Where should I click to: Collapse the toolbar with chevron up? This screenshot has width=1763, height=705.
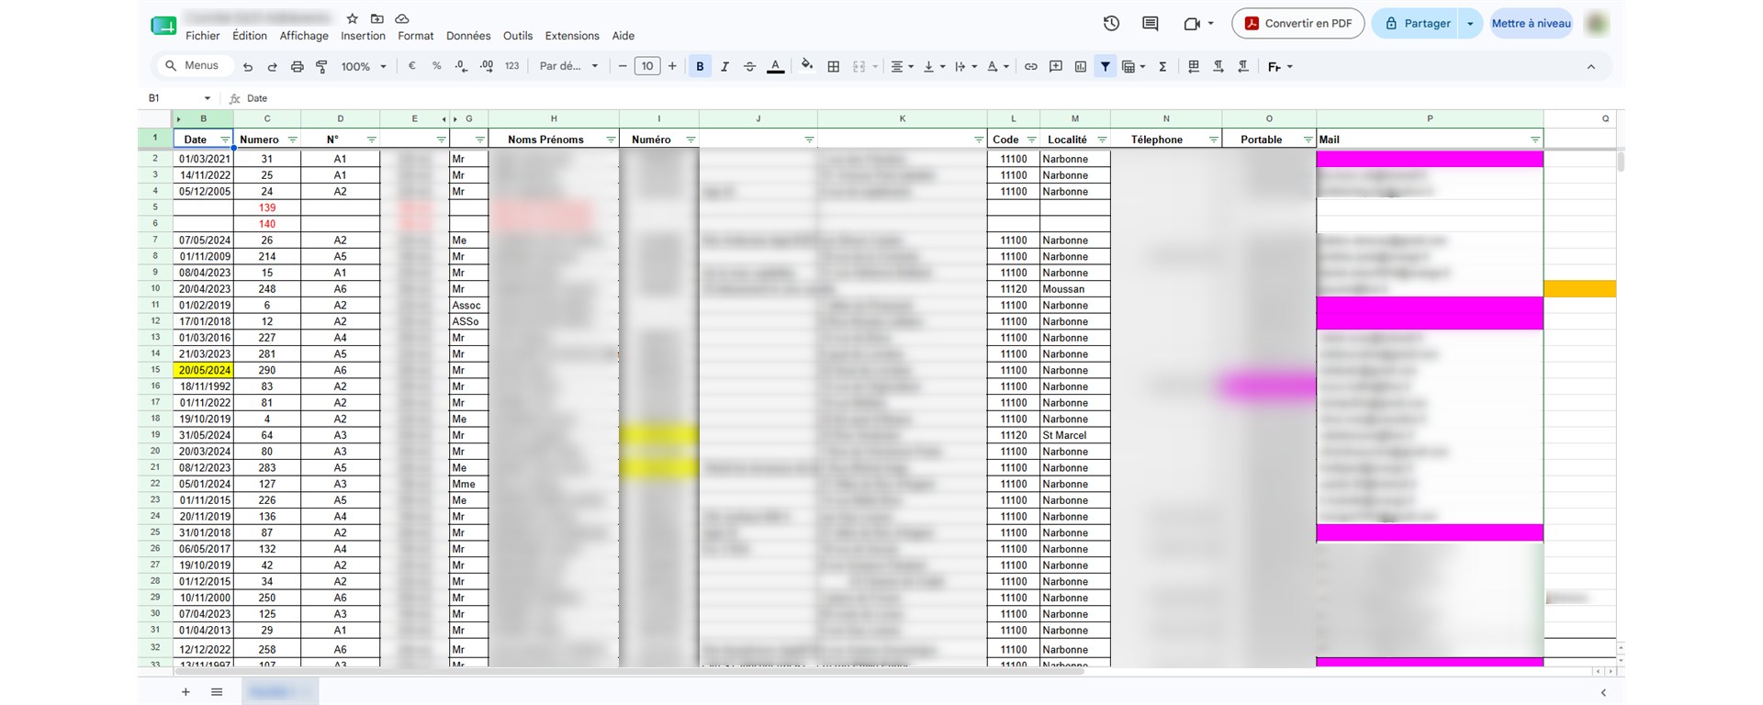point(1591,67)
